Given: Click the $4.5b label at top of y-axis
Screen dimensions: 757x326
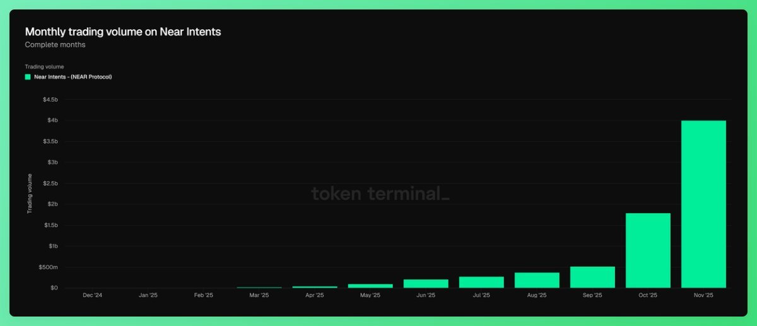Looking at the screenshot, I should point(50,100).
